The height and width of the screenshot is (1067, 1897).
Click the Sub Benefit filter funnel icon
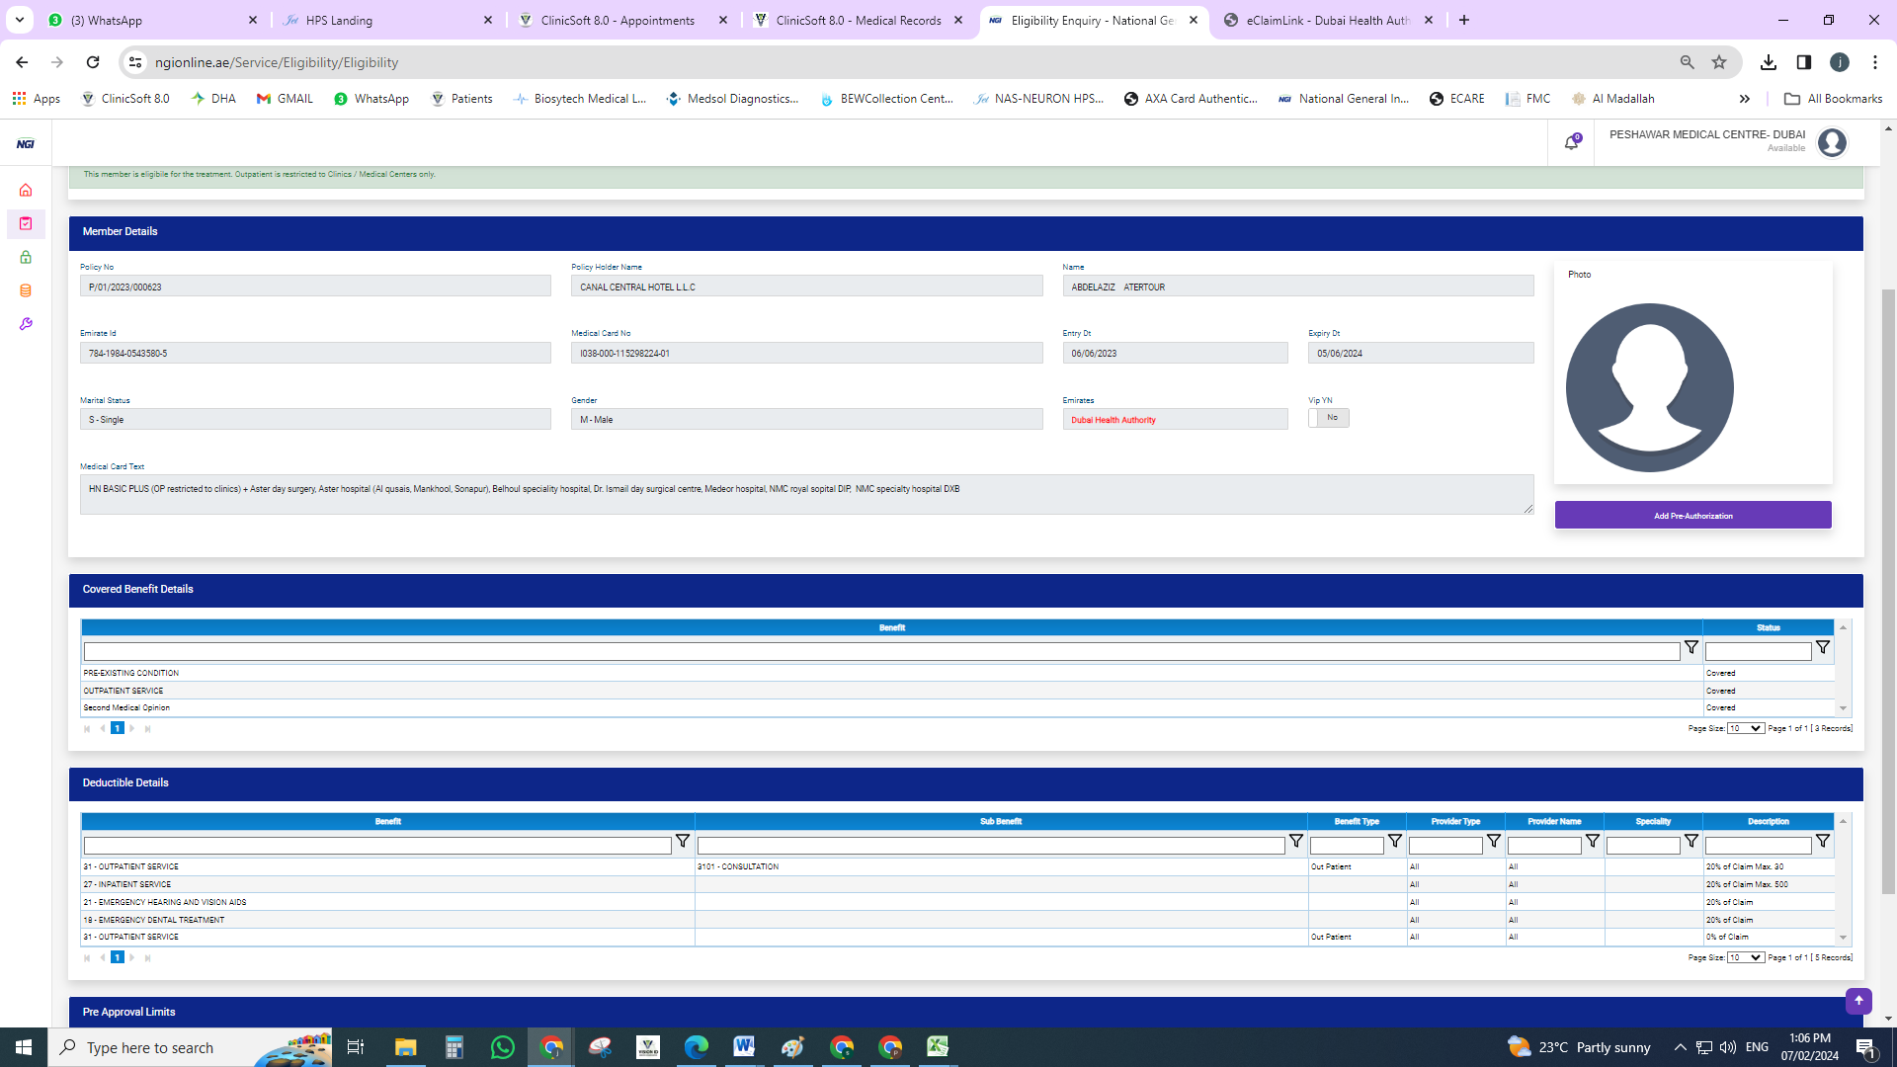[1295, 842]
